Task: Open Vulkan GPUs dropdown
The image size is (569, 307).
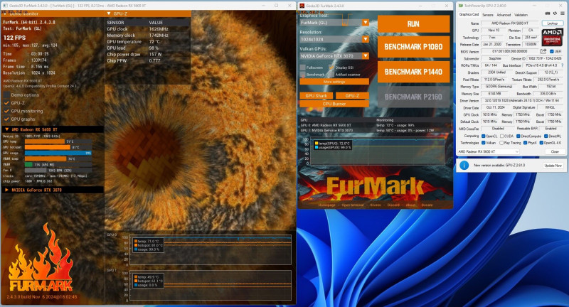Action: coord(334,56)
